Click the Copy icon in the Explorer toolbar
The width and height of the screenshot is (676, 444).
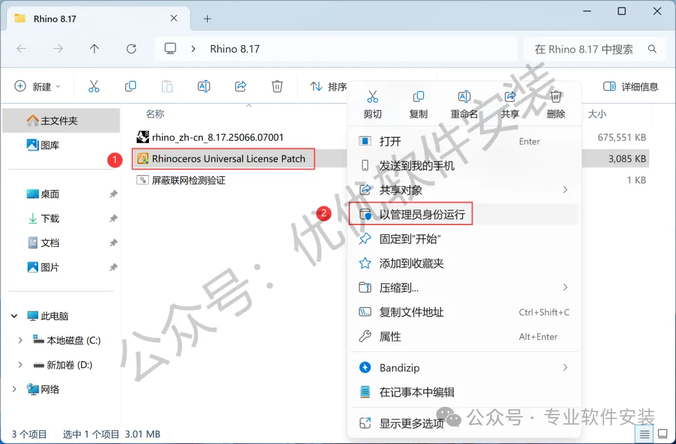(x=130, y=86)
